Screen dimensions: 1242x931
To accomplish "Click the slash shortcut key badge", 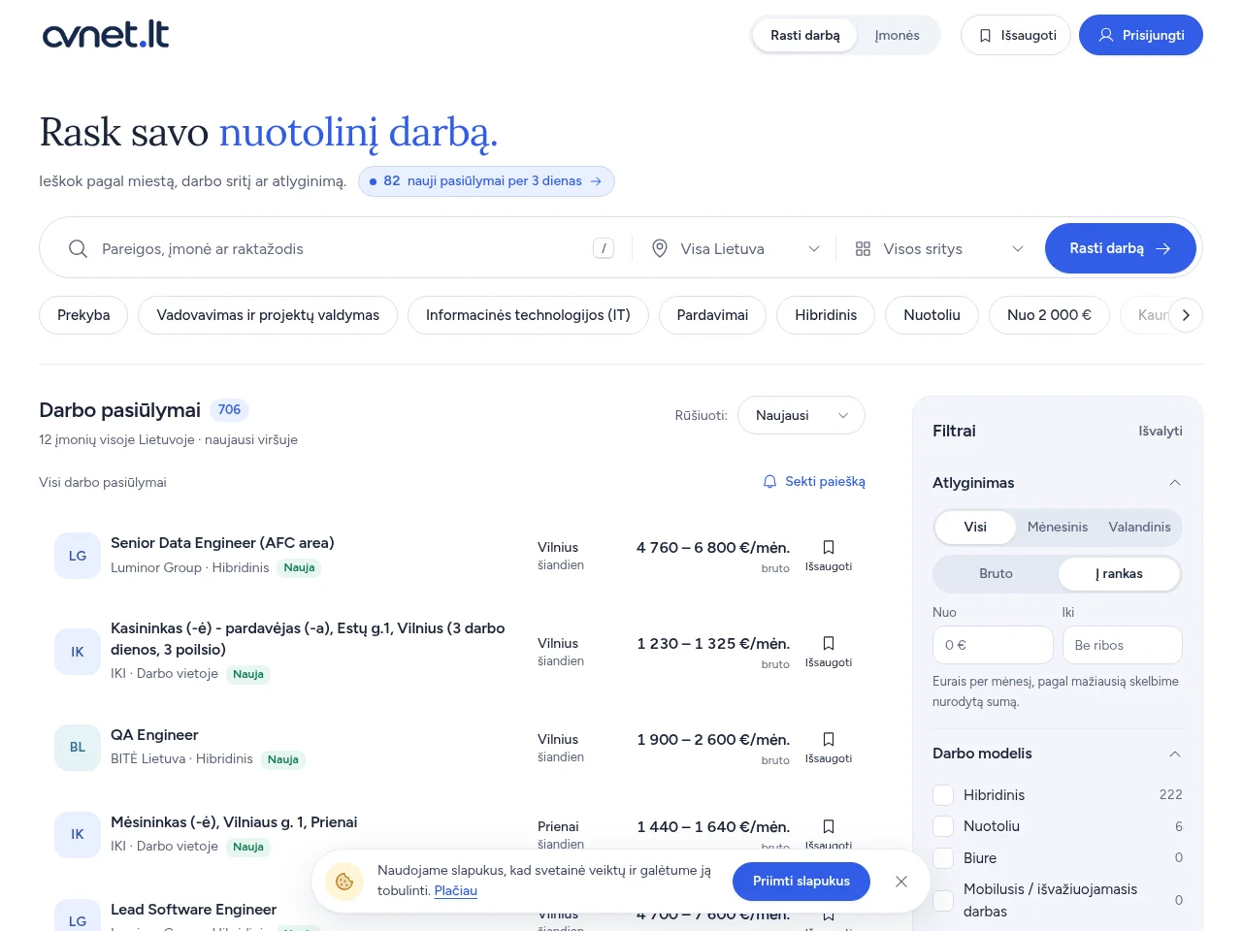I will click(604, 248).
